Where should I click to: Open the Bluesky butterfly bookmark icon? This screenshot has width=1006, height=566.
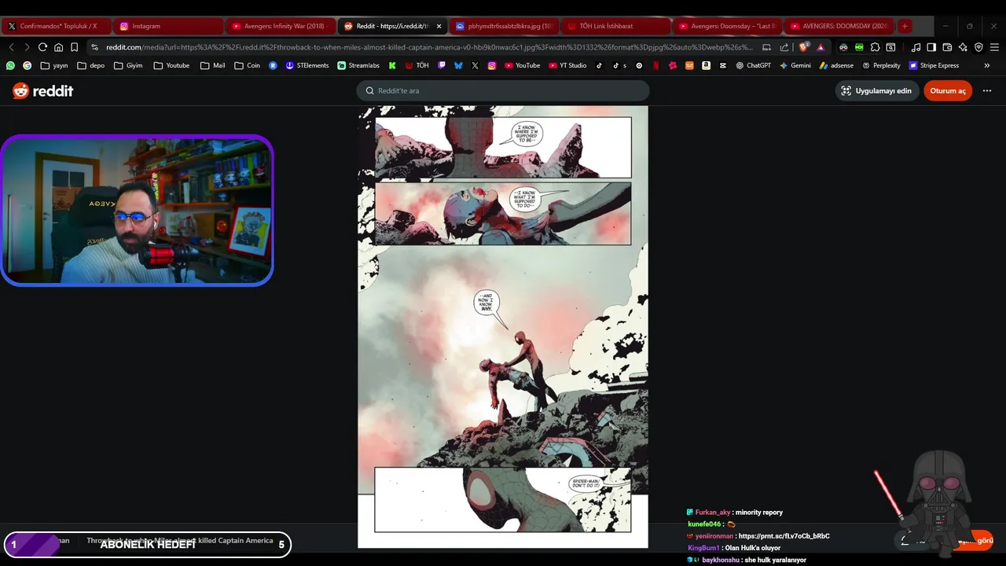(458, 65)
